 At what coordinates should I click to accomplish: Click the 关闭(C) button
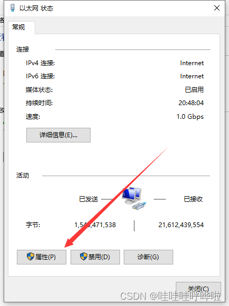(198, 289)
